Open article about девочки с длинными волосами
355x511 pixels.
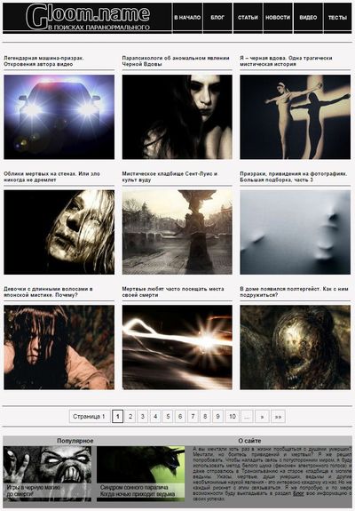(x=48, y=292)
